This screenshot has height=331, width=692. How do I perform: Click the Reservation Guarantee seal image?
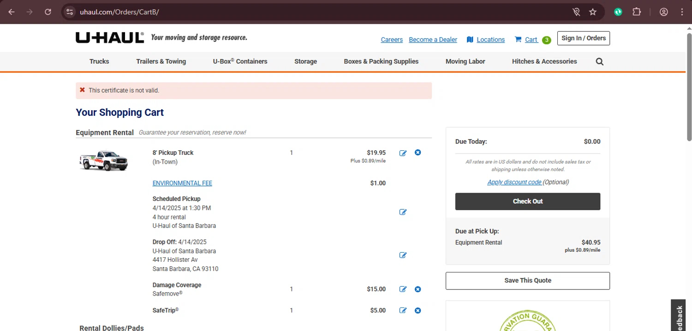click(x=528, y=320)
